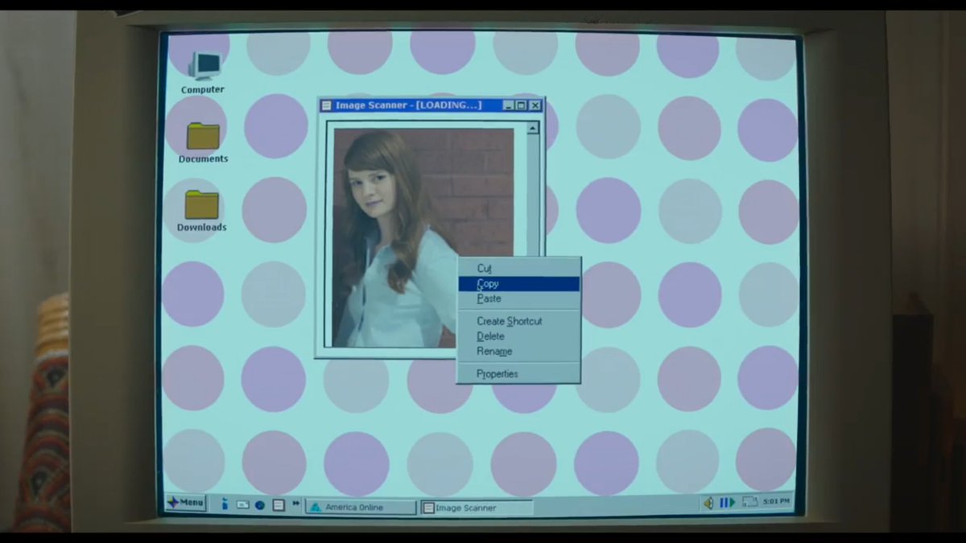
Task: Select Rename in the context menu
Action: (519, 352)
